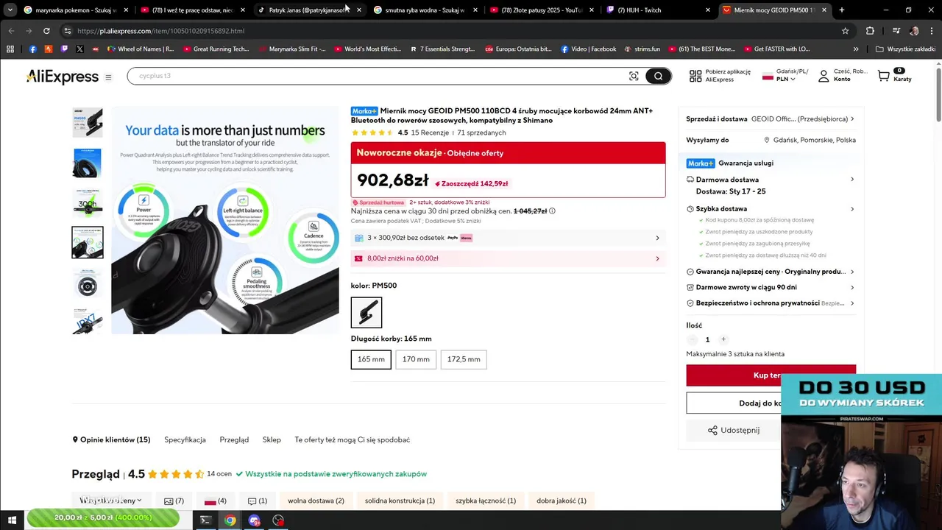Select the first product thumbnail
Viewport: 942px width, 530px height.
pos(87,123)
